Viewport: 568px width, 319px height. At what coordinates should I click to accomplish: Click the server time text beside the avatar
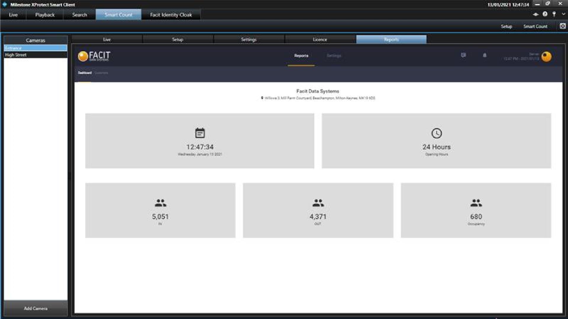point(521,57)
